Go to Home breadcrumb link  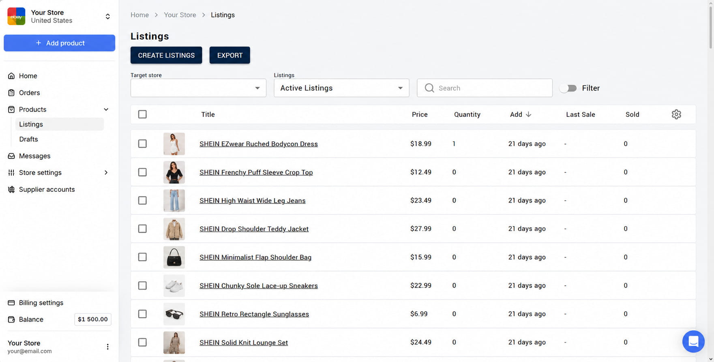139,15
